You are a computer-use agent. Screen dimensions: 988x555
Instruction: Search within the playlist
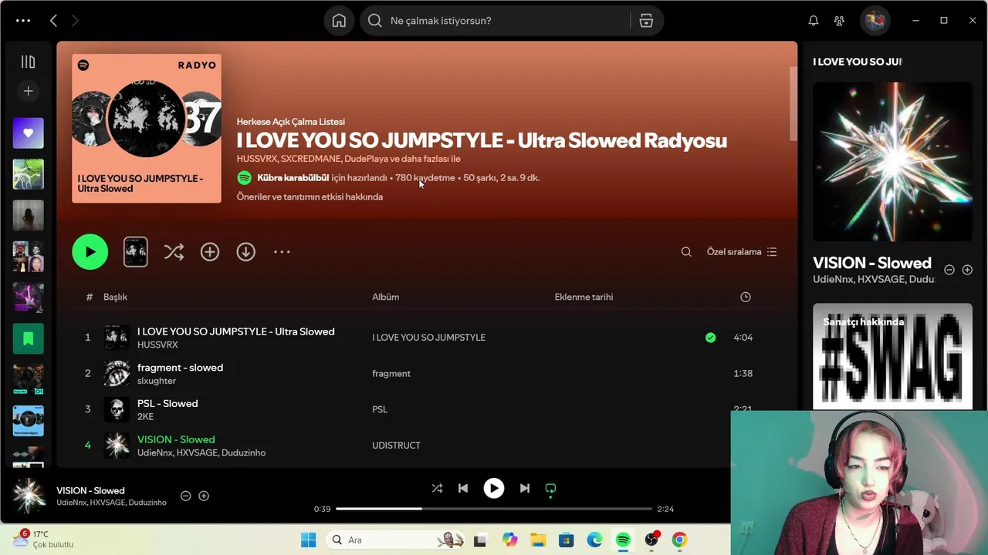(x=686, y=252)
